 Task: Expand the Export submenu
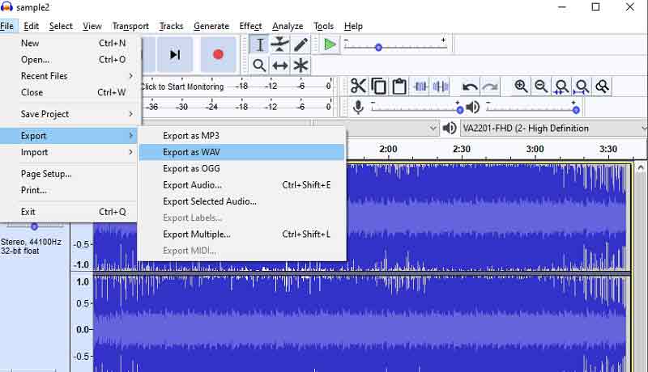(x=69, y=136)
